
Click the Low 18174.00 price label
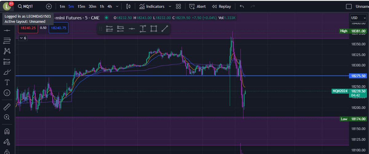[x=354, y=119]
